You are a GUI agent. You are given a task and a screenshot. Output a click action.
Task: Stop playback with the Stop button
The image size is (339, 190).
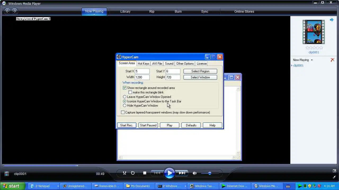pyautogui.click(x=145, y=173)
